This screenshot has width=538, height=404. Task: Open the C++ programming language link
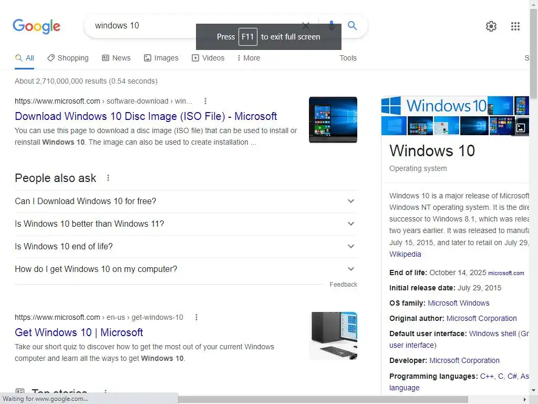[487, 376]
